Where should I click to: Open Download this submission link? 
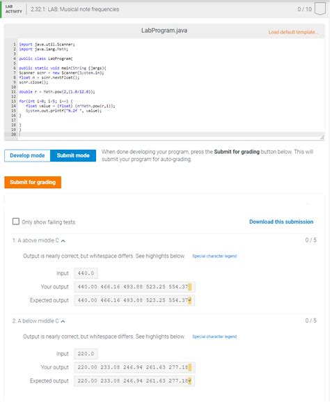point(281,222)
